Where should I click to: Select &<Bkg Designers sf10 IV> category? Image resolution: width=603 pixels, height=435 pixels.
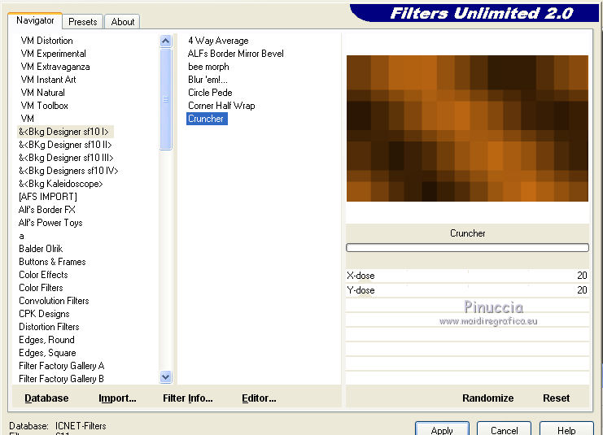point(68,171)
